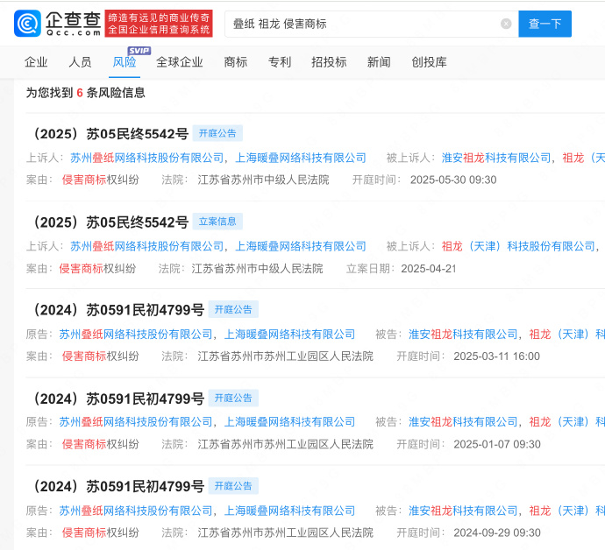This screenshot has height=550, width=605.
Task: Open 苏州叠纸网络科技股份有限公司 in first result
Action: pos(147,158)
